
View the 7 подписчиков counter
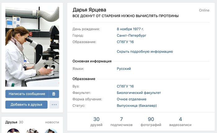point(122,122)
